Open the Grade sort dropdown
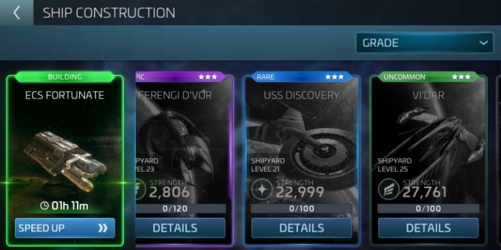 425,43
